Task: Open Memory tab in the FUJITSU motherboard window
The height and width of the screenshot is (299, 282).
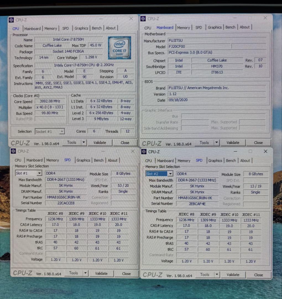Action: click(x=184, y=28)
